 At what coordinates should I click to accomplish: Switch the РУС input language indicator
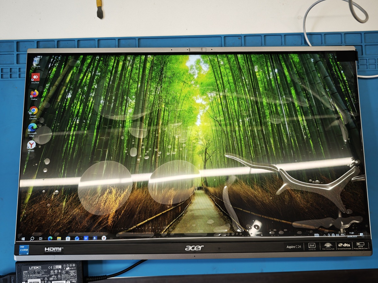[343, 235]
